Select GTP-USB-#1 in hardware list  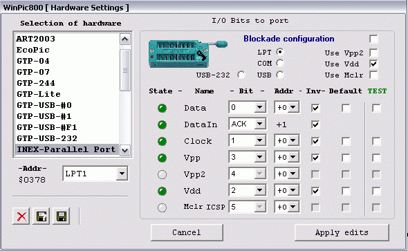pyautogui.click(x=67, y=116)
